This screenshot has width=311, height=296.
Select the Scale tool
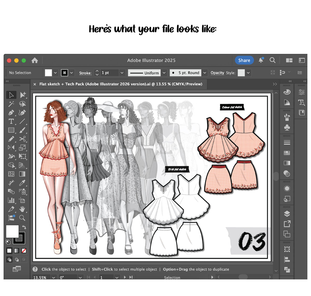[23, 148]
